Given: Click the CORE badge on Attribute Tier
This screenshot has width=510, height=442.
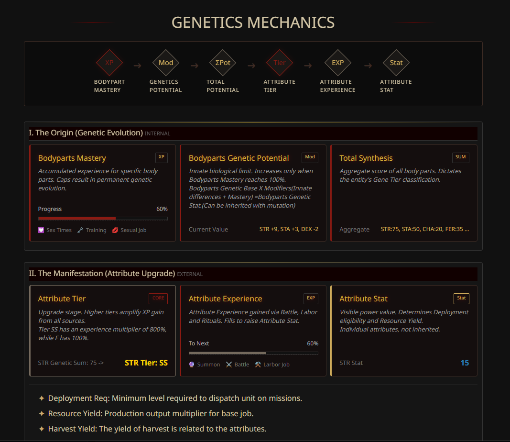Looking at the screenshot, I should [x=158, y=298].
